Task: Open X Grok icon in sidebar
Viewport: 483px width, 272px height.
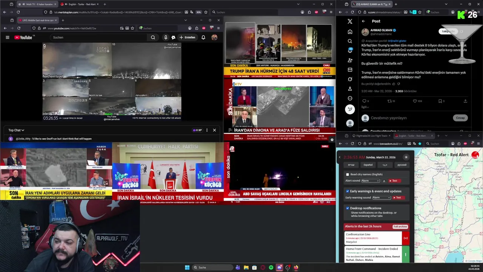Action: coord(350,79)
